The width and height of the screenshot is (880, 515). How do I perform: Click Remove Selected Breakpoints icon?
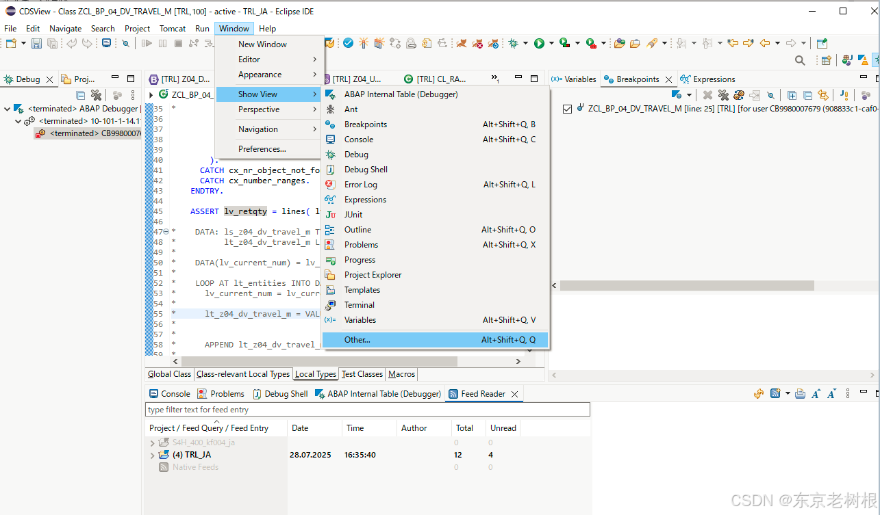click(x=707, y=95)
